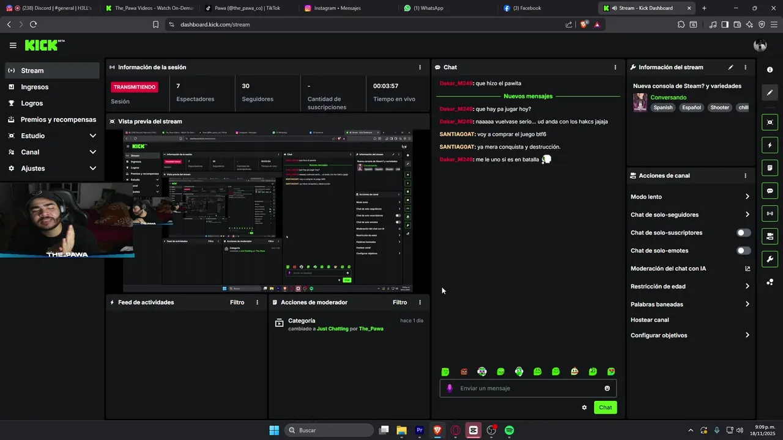Select the angry red emote
783x440 pixels.
464,372
